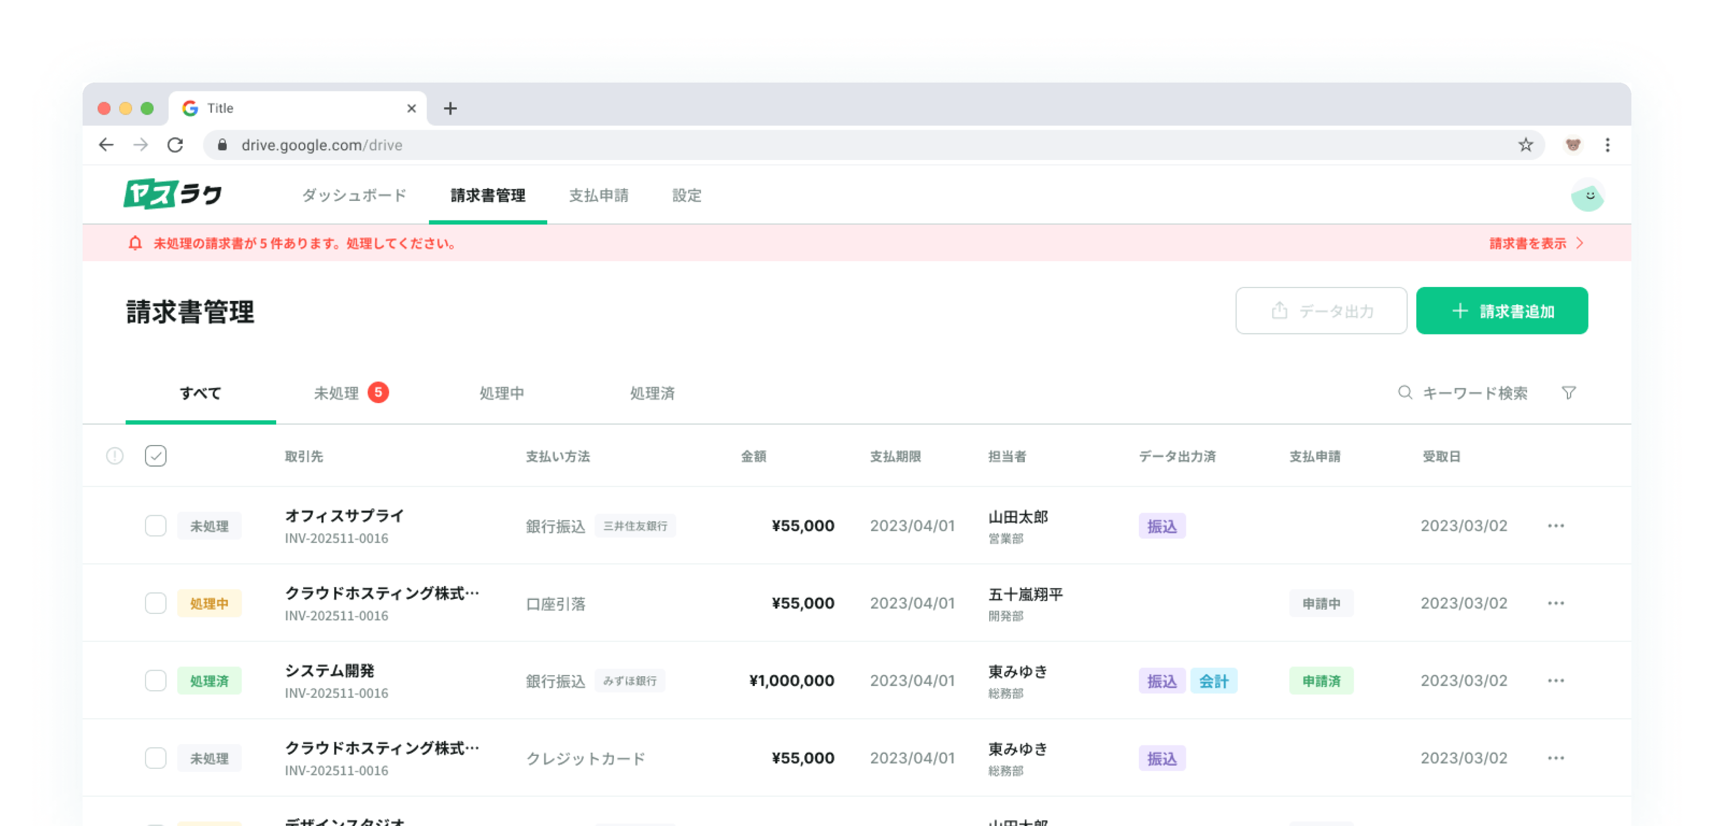
Task: Click the keyword search magnifier icon
Action: pos(1405,393)
